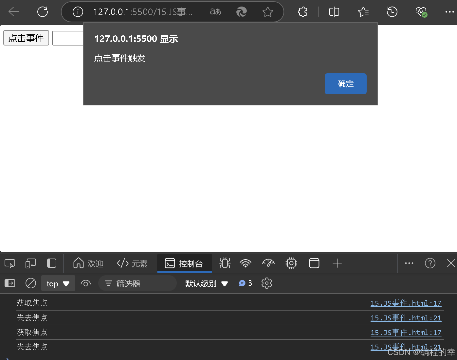The width and height of the screenshot is (457, 360).
Task: Click the 点击事件 page button
Action: point(26,38)
